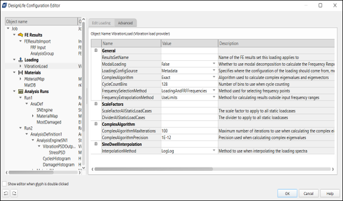Collapse the SineDwellInterpolation group
This screenshot has width=343, height=201.
tap(96, 144)
